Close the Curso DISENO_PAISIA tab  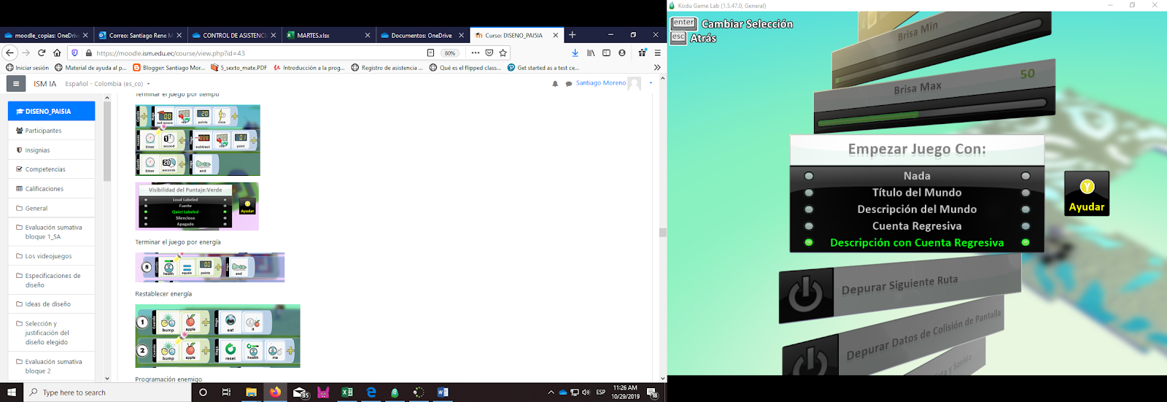point(556,35)
